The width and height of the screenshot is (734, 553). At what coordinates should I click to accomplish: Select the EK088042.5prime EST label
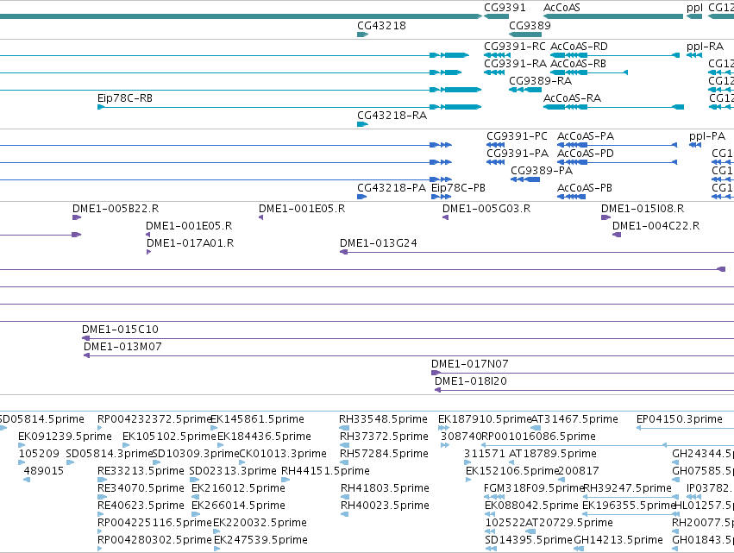coord(532,506)
